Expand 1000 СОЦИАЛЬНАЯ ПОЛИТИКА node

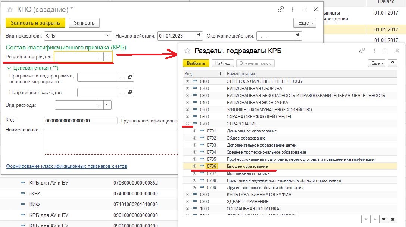(187, 208)
